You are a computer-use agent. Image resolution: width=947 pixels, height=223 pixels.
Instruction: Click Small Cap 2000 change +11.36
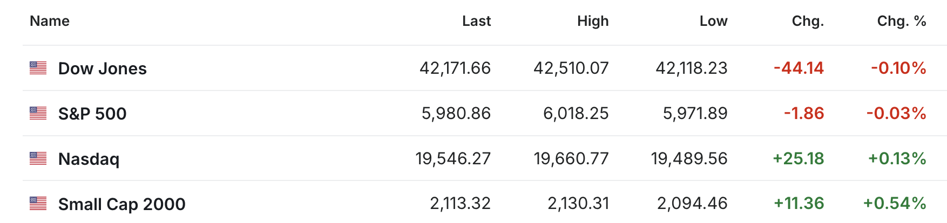(x=799, y=204)
